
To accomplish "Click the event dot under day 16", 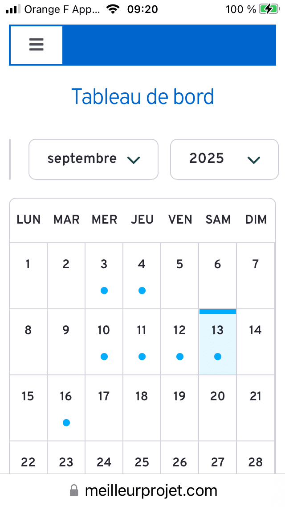I will point(66,423).
